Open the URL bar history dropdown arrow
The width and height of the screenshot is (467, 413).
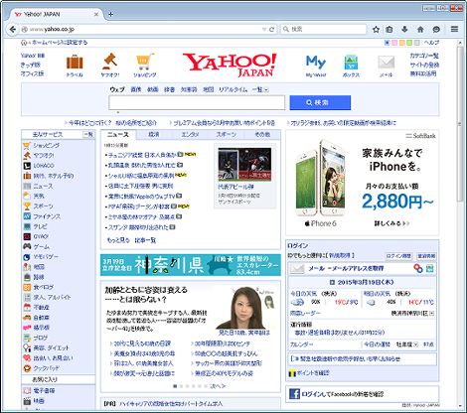[x=264, y=30]
